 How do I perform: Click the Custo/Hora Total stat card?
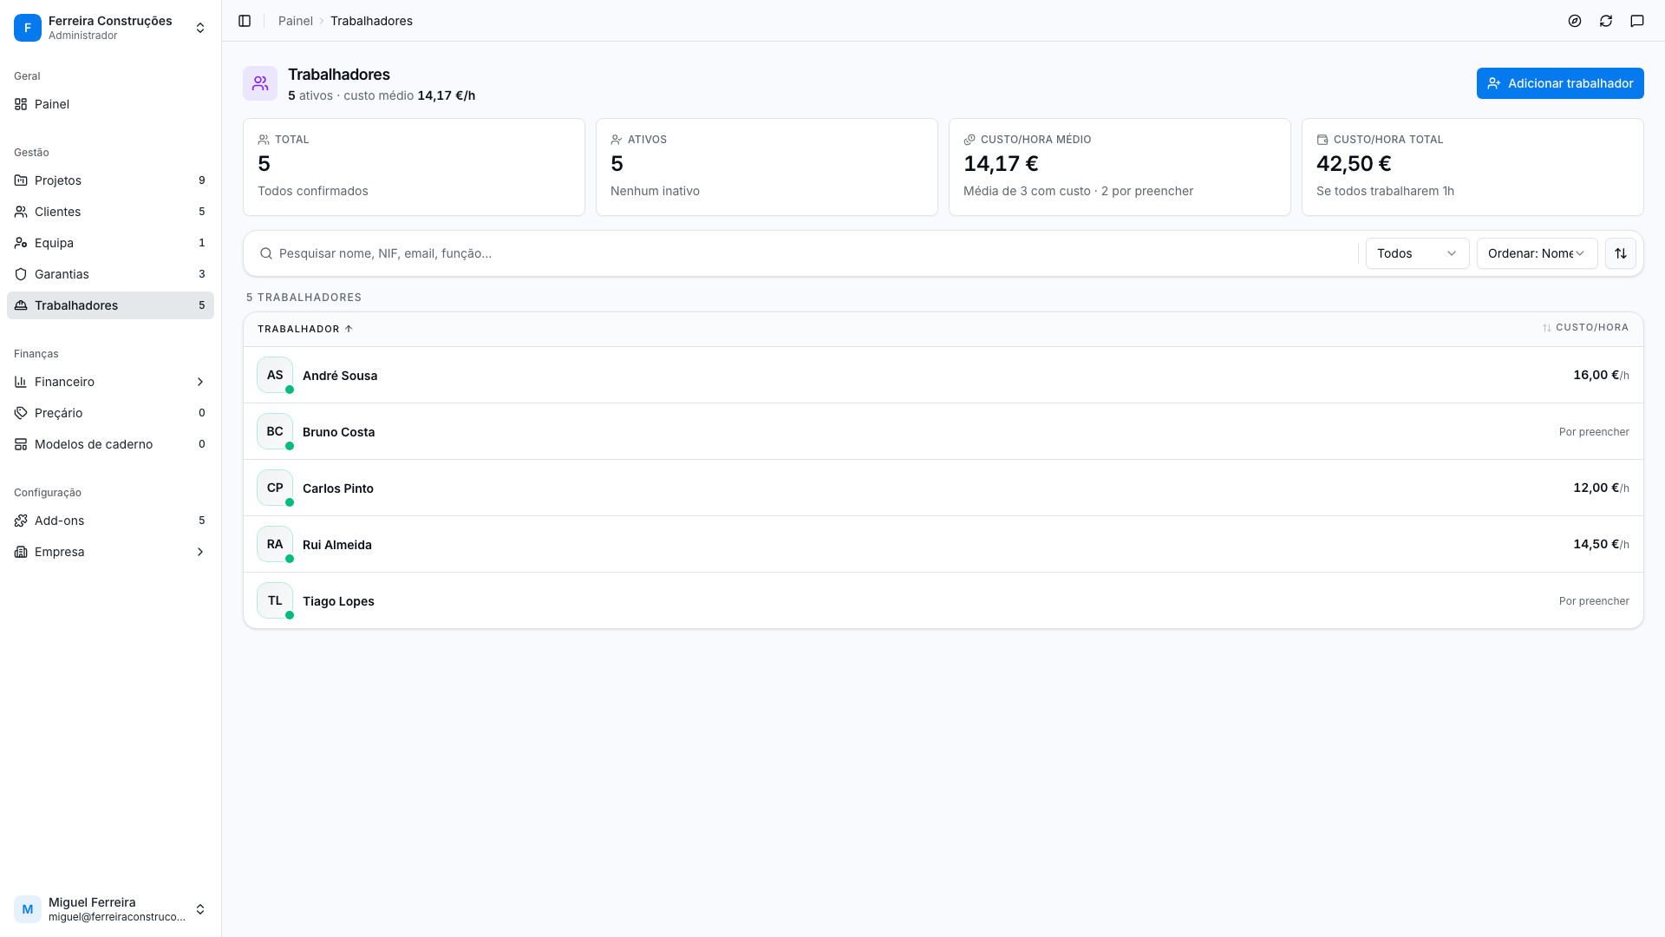(1472, 167)
